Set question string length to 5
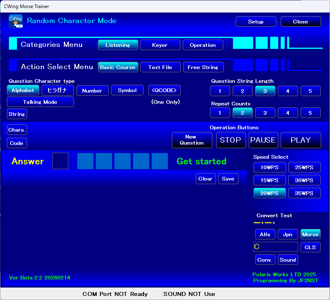Screen dimensions: 330x300 point(310,91)
